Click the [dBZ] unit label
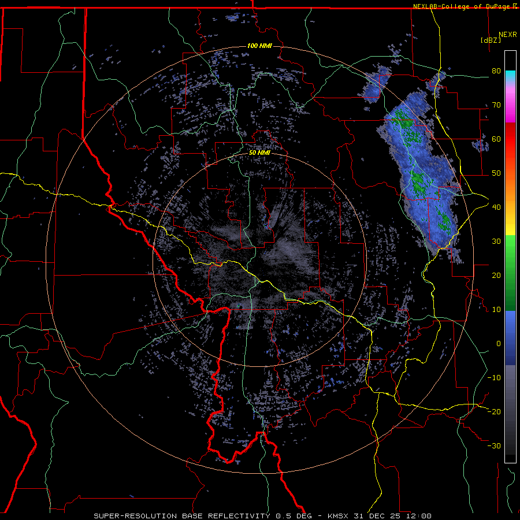The image size is (520, 520). (x=491, y=40)
